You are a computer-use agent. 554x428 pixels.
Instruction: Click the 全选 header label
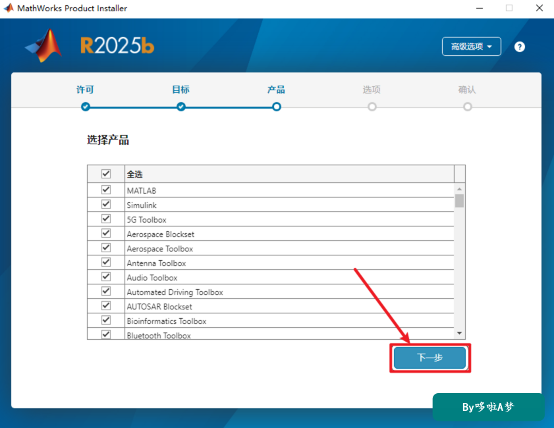point(134,174)
